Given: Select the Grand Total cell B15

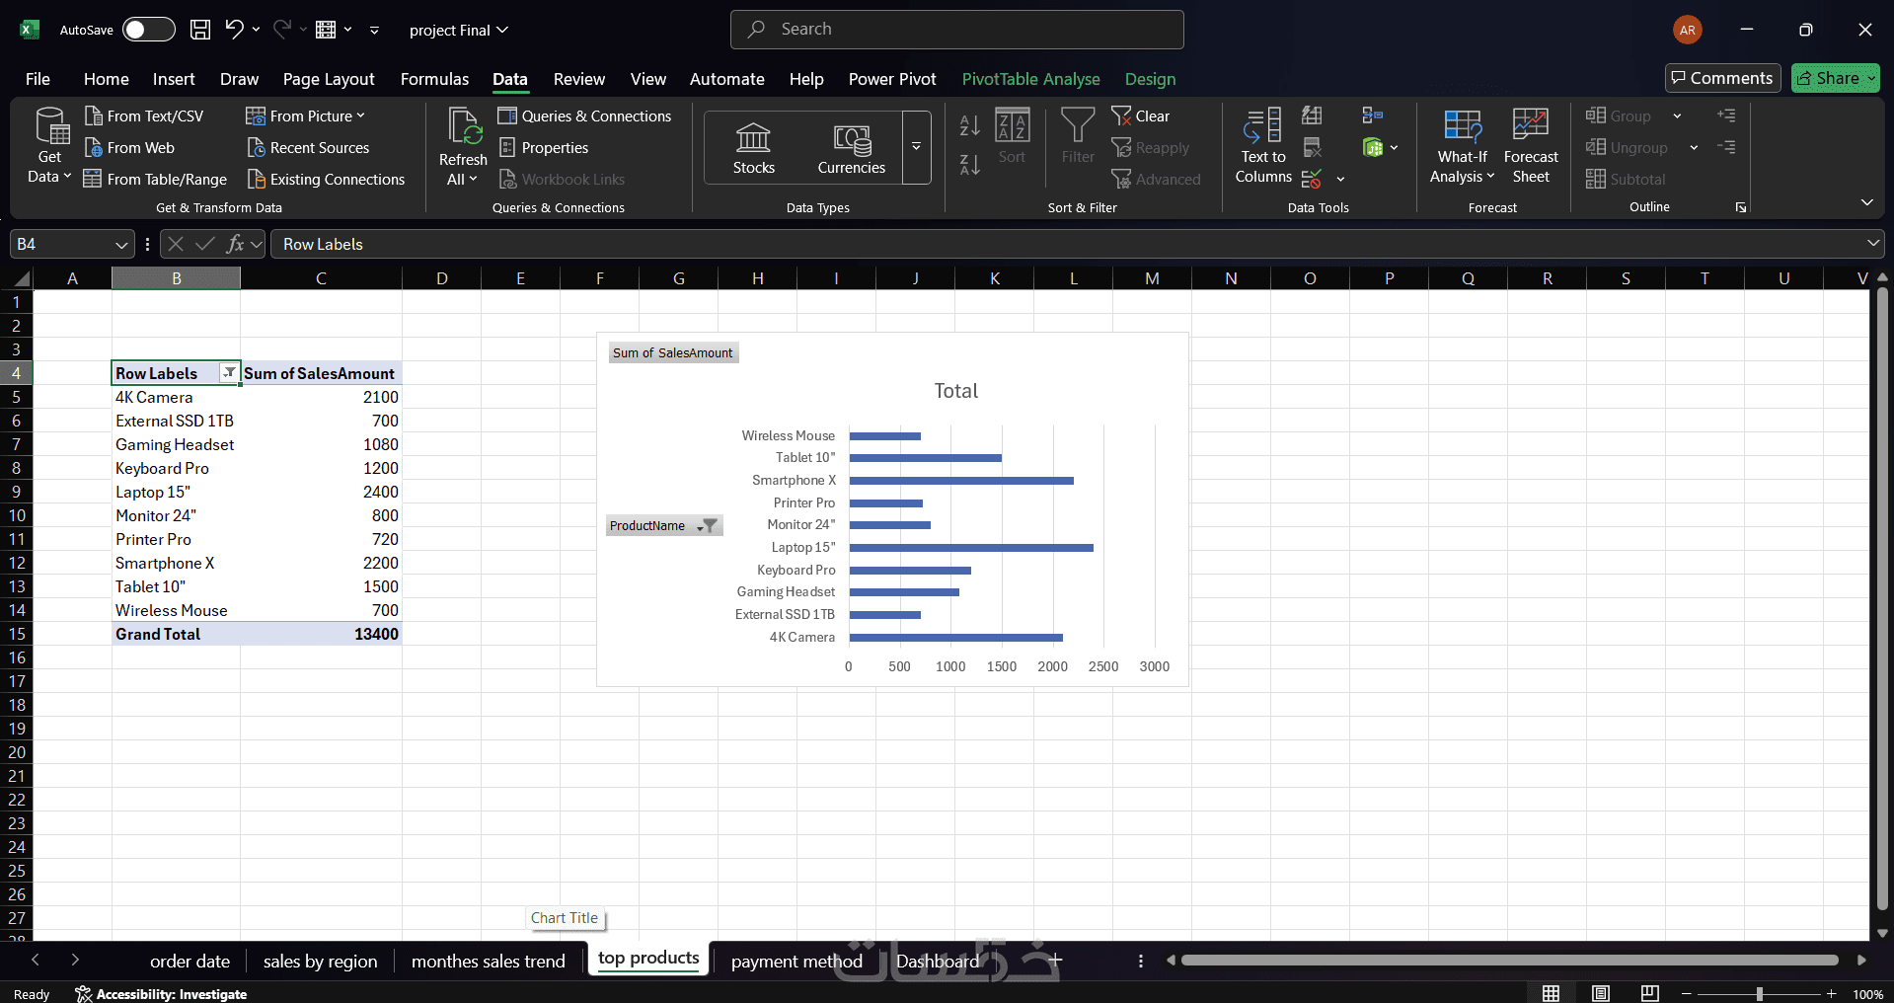Looking at the screenshot, I should (x=176, y=634).
